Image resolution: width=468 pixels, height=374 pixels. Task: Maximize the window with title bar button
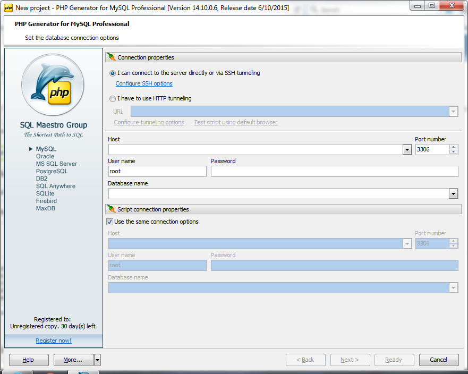(431, 5)
